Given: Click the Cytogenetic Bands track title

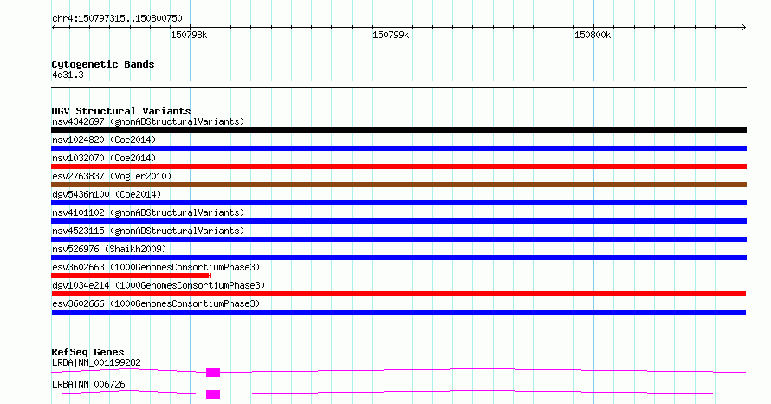Looking at the screenshot, I should 103,64.
